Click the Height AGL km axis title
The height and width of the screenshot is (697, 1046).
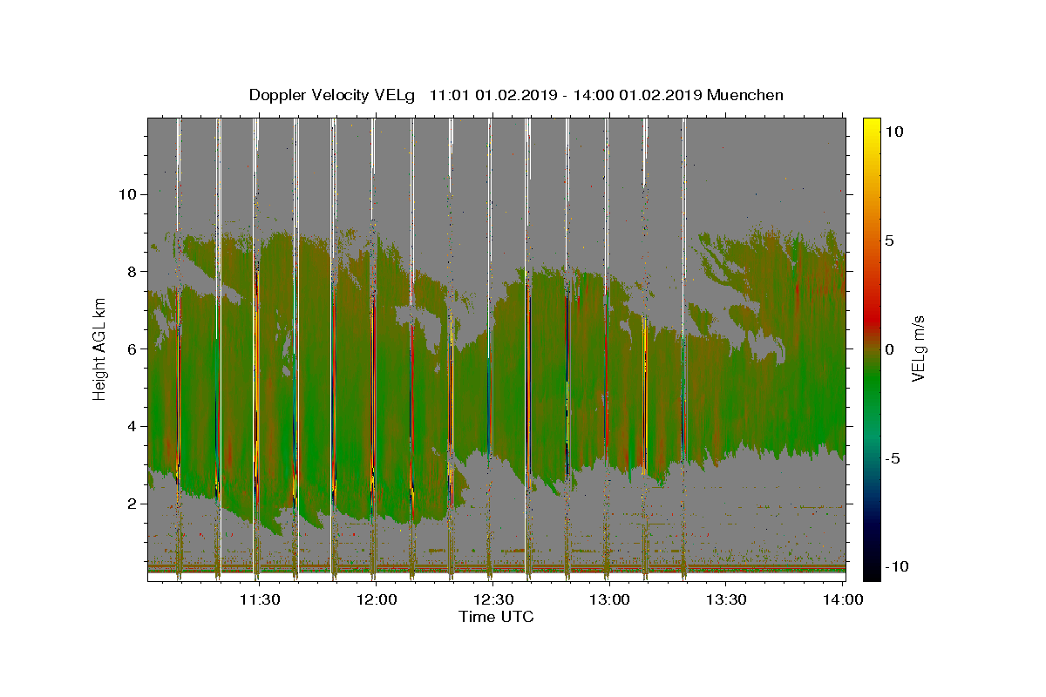coord(99,348)
